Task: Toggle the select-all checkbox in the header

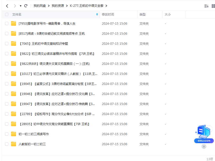Action: [x=7, y=15]
